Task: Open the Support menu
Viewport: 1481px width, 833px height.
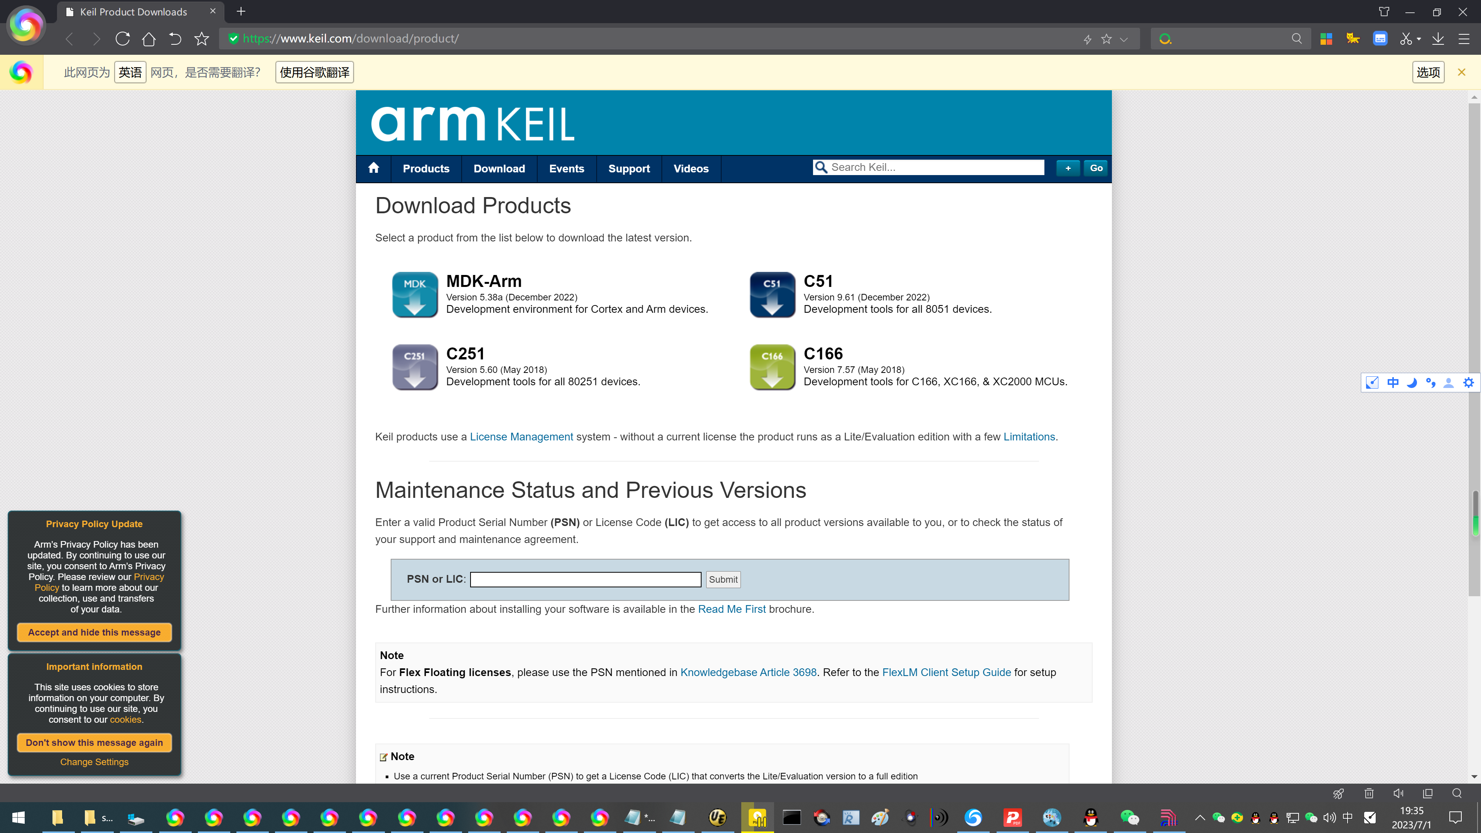Action: click(x=629, y=169)
